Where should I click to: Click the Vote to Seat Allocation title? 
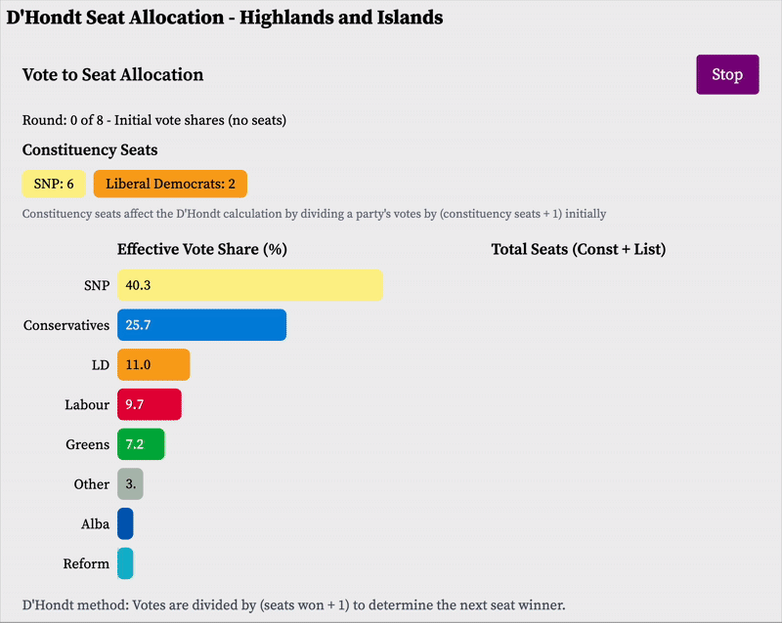pyautogui.click(x=112, y=75)
